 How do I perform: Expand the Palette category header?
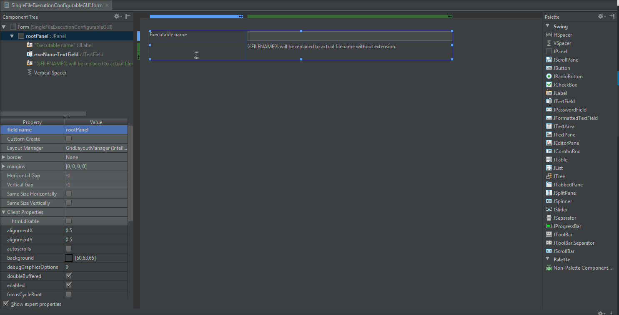tap(548, 259)
